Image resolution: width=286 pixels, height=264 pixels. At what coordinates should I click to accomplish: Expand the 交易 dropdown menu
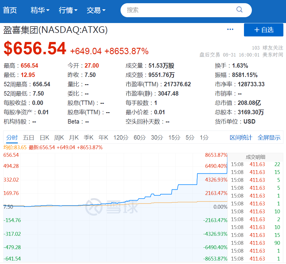(96, 10)
